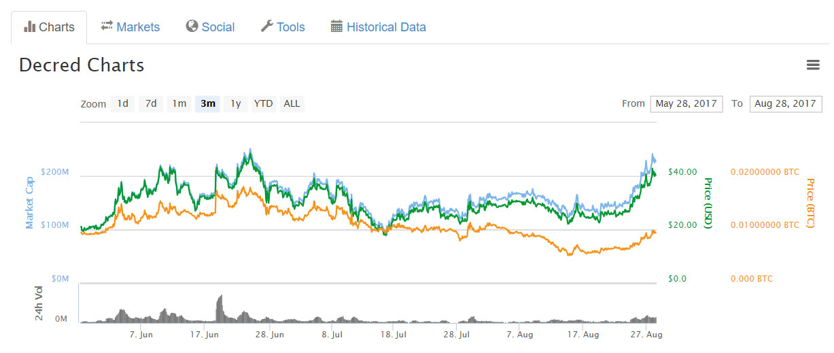This screenshot has width=834, height=353.
Task: Toggle the Price (USD) series label
Action: pos(708,203)
